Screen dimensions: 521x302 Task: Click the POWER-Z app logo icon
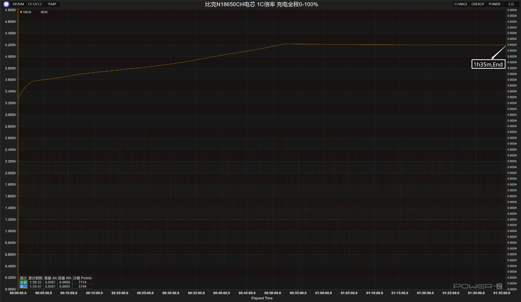click(6, 4)
